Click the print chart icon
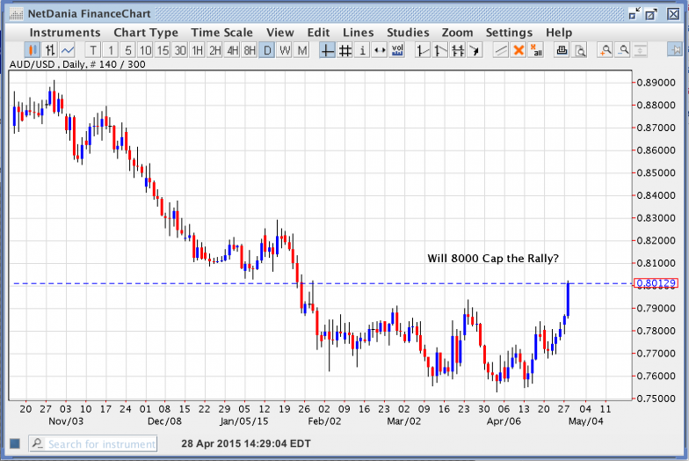Screen dimensions: 689x461 562,50
